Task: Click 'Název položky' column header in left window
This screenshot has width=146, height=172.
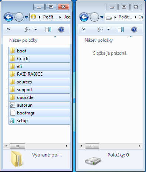Action: click(x=23, y=40)
